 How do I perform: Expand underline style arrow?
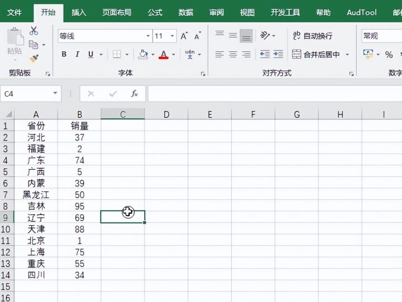(x=101, y=54)
